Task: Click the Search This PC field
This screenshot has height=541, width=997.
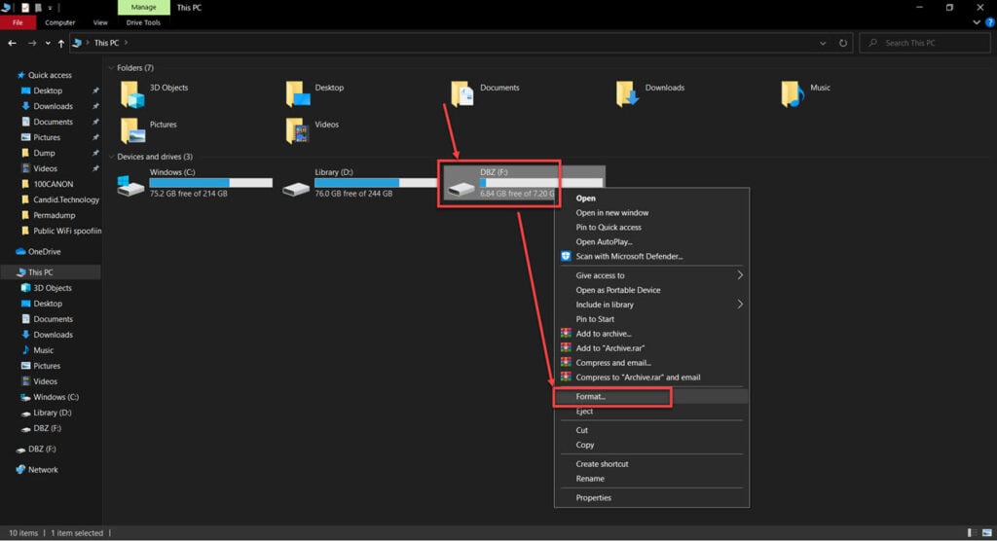Action: click(925, 43)
